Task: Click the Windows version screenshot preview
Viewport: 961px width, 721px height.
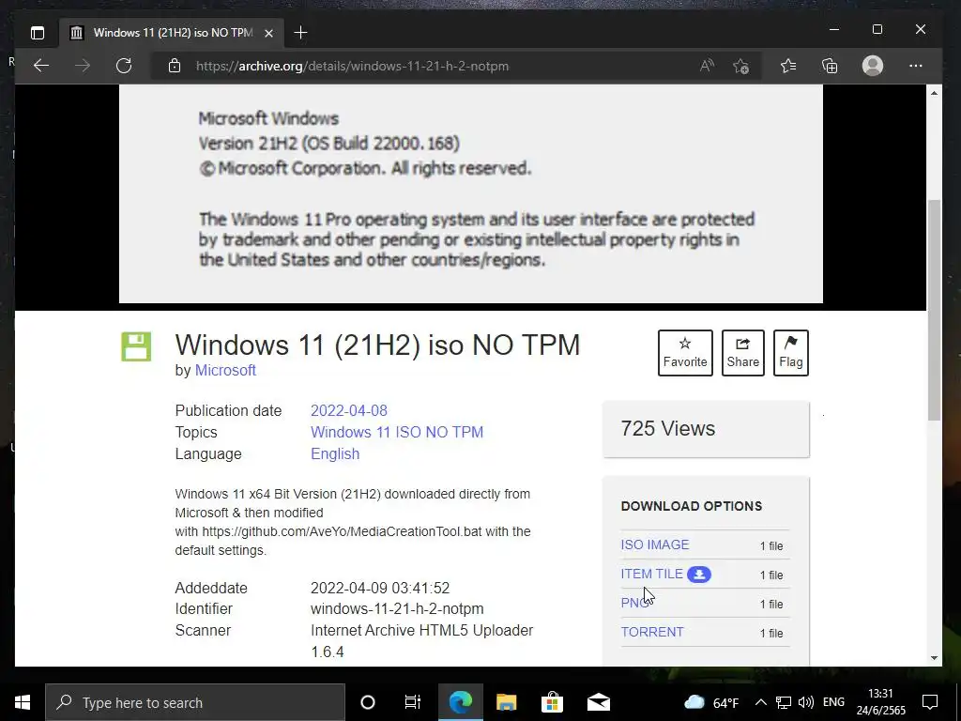Action: pyautogui.click(x=471, y=193)
